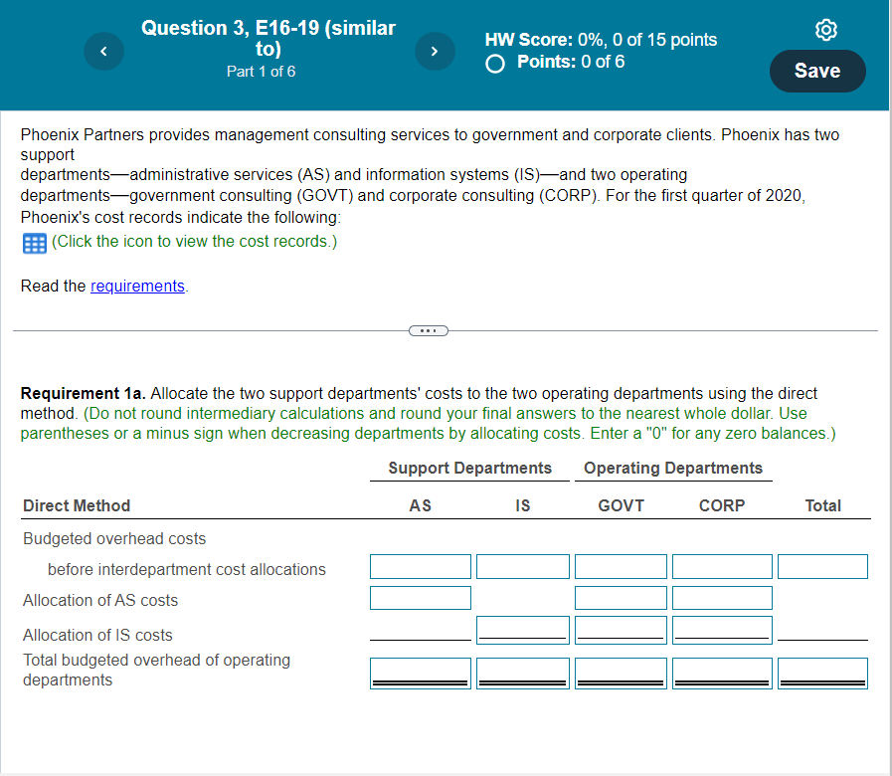Screen dimensions: 892x776
Task: Expand the question divider ellipsis control
Action: 428,330
